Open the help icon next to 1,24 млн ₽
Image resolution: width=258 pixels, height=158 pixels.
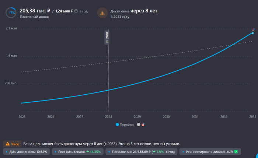[76, 11]
